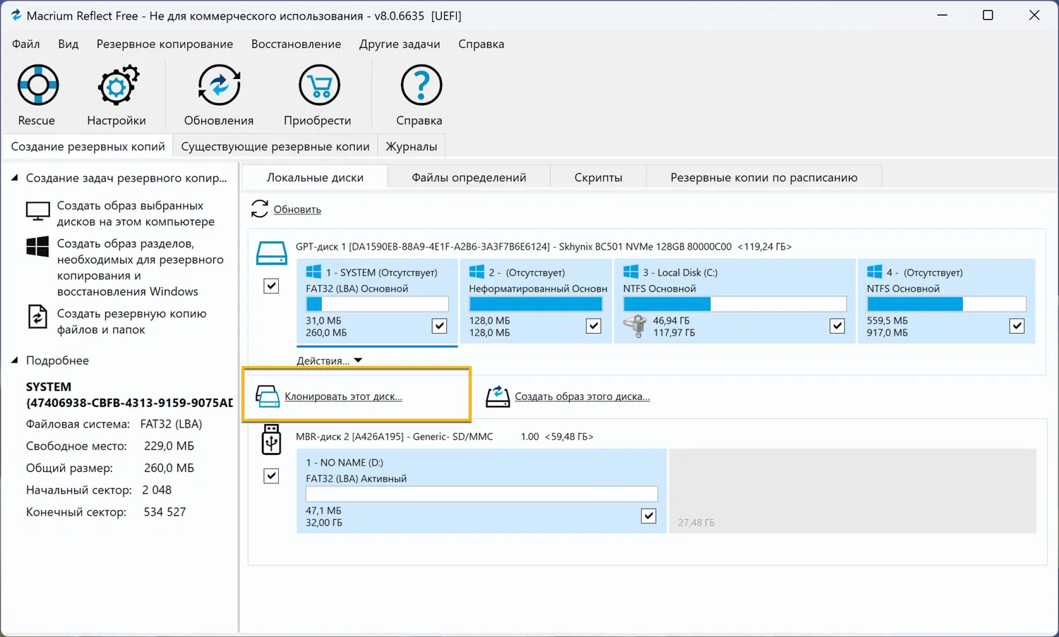Click the Rescue lifebuoy icon
This screenshot has width=1059, height=637.
[37, 85]
